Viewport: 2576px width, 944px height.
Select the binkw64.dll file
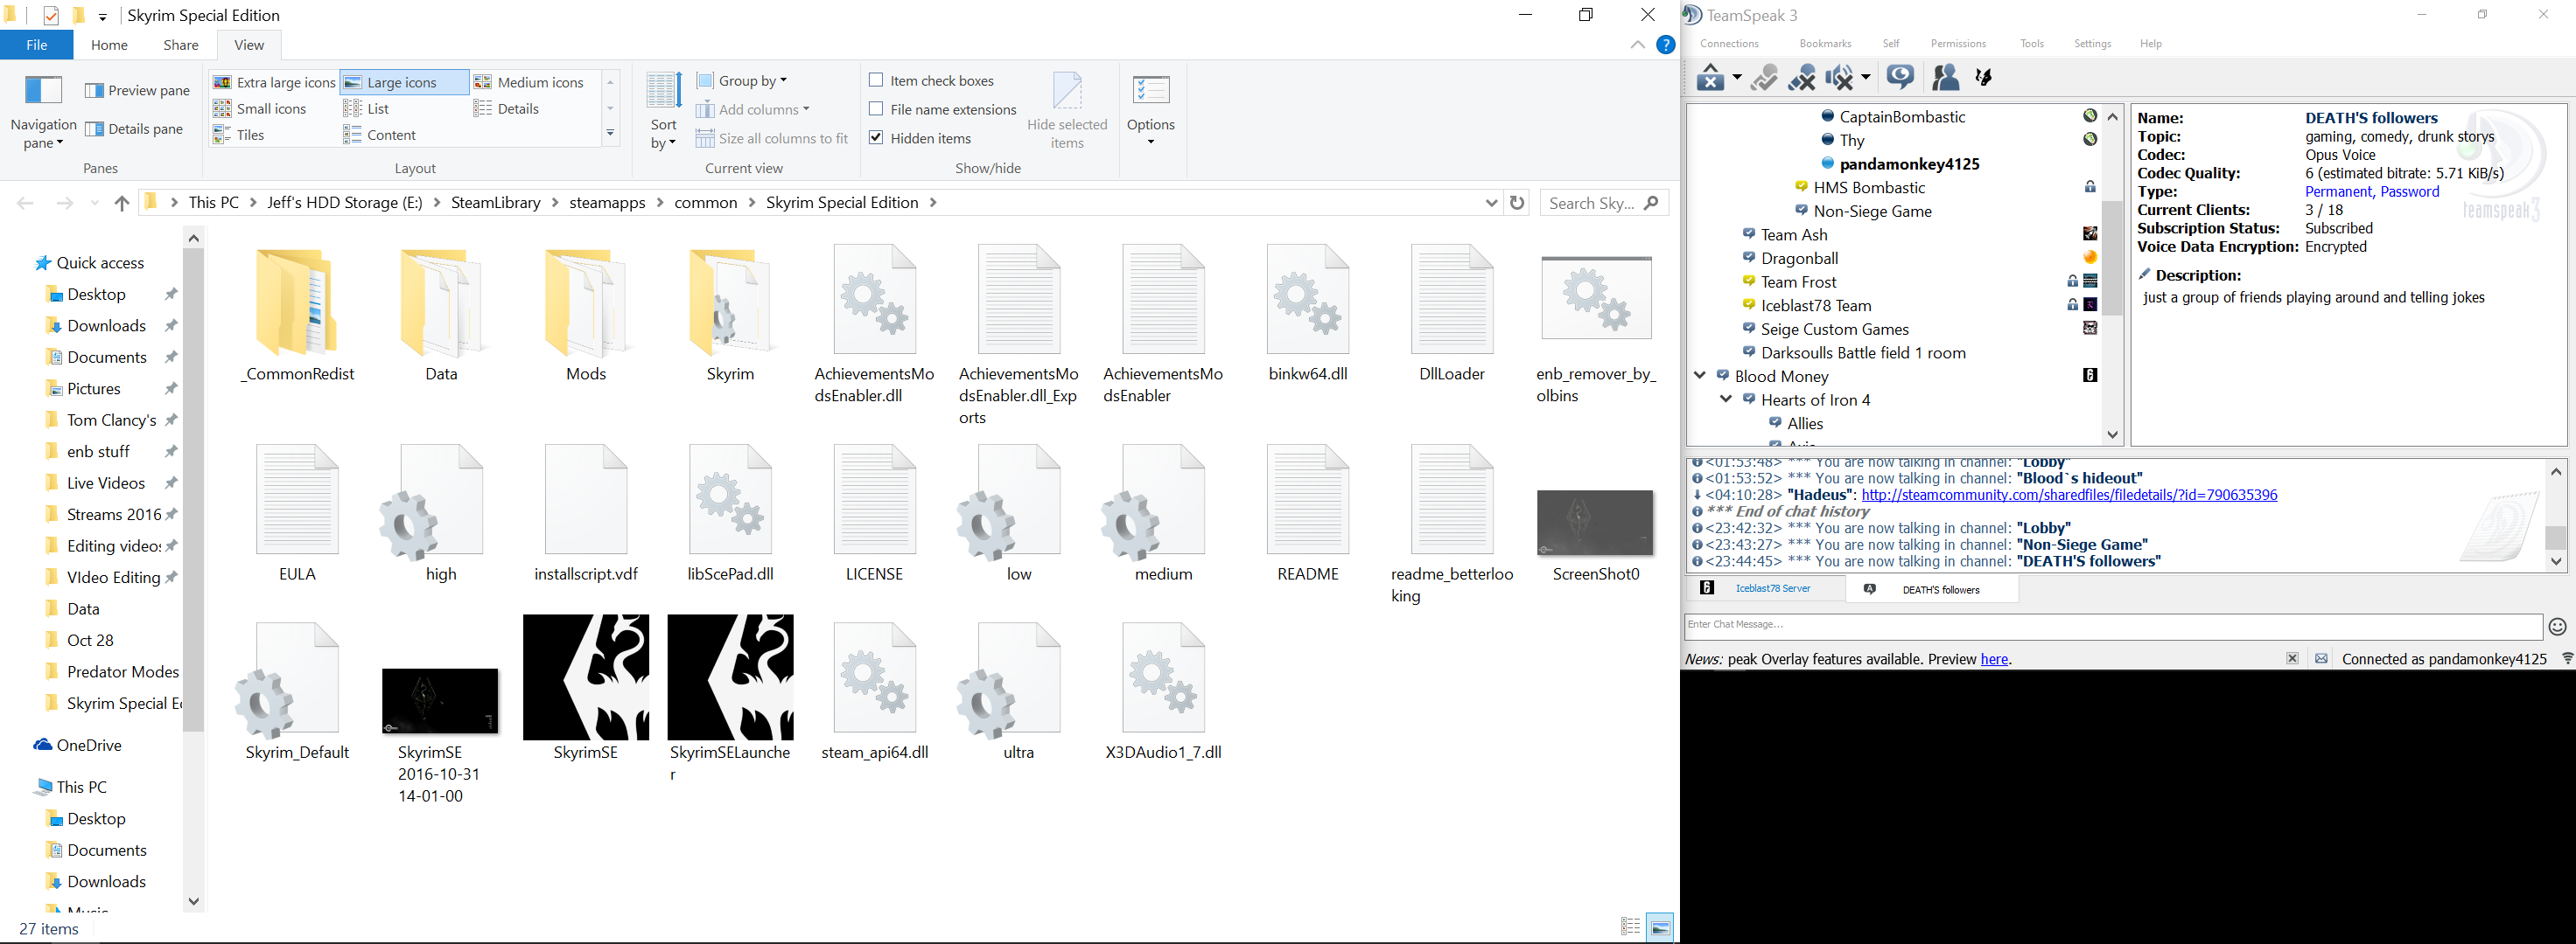coord(1308,315)
